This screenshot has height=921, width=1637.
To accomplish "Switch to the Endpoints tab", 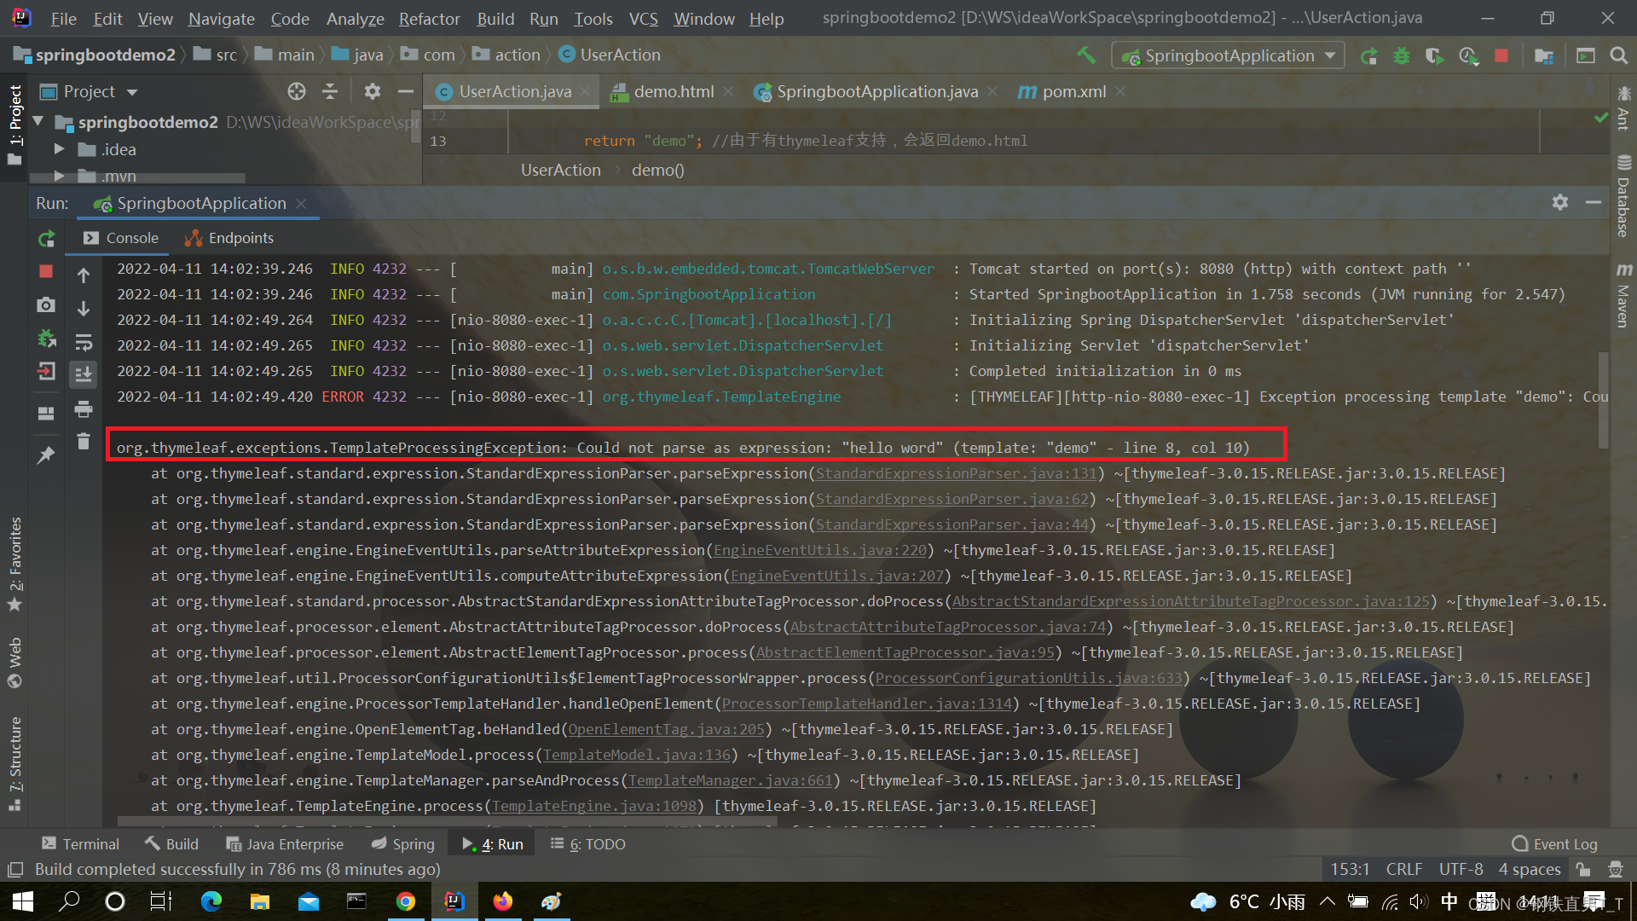I will 229,237.
